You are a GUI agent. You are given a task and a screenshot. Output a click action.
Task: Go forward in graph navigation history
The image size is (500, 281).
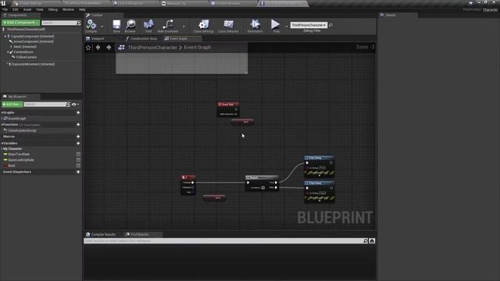coord(109,47)
